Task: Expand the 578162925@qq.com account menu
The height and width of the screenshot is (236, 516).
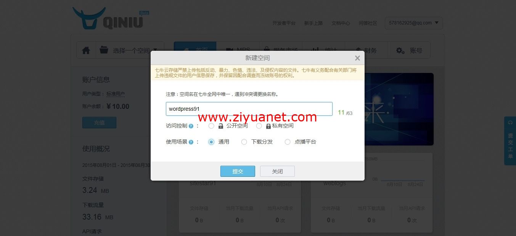Action: [414, 23]
